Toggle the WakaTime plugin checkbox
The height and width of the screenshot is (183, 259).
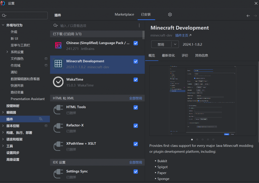click(136, 80)
